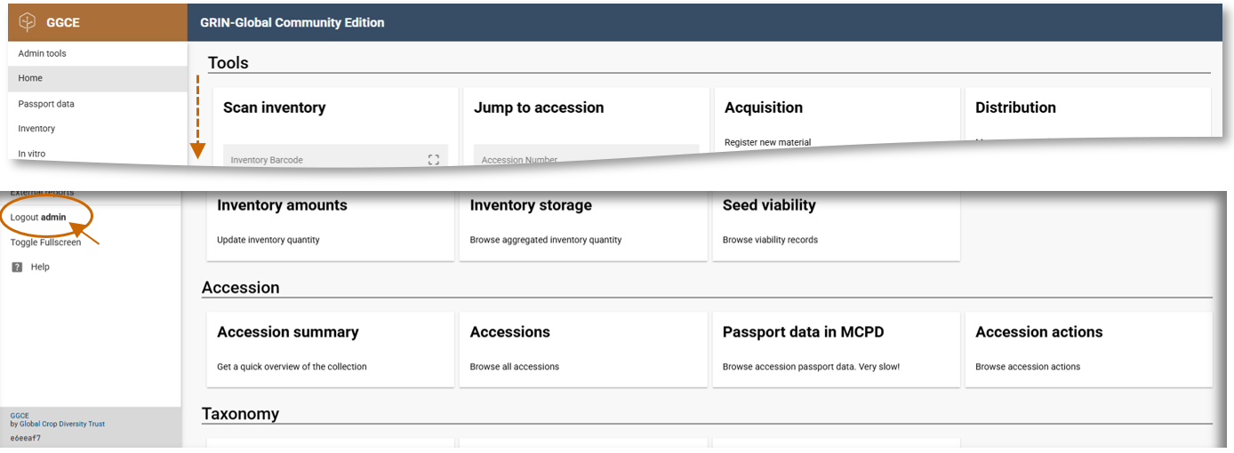Image resolution: width=1234 pixels, height=453 pixels.
Task: Open the Passport data in MCPD card
Action: click(835, 347)
